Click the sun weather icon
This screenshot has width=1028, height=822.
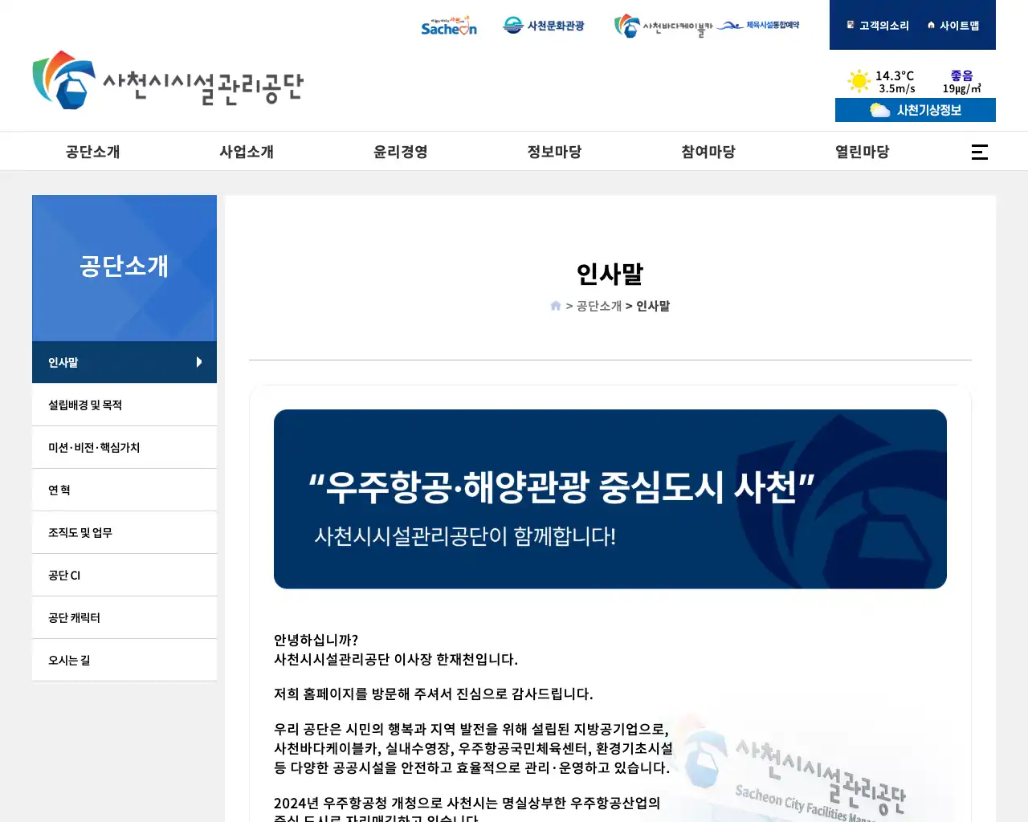click(859, 81)
